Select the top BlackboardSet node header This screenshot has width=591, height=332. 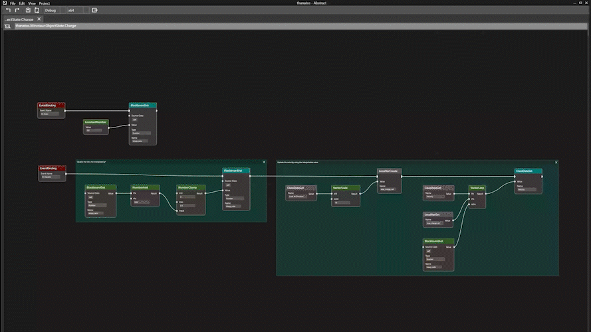142,106
